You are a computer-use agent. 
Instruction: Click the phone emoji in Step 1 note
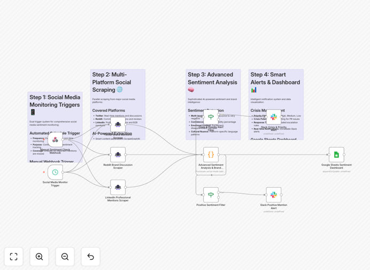(33, 112)
